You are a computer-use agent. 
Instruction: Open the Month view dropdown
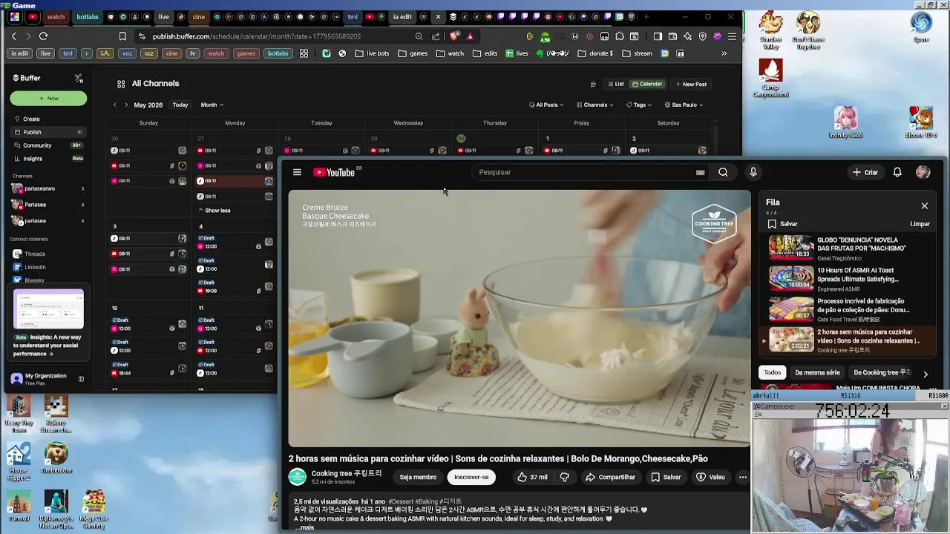tap(212, 105)
